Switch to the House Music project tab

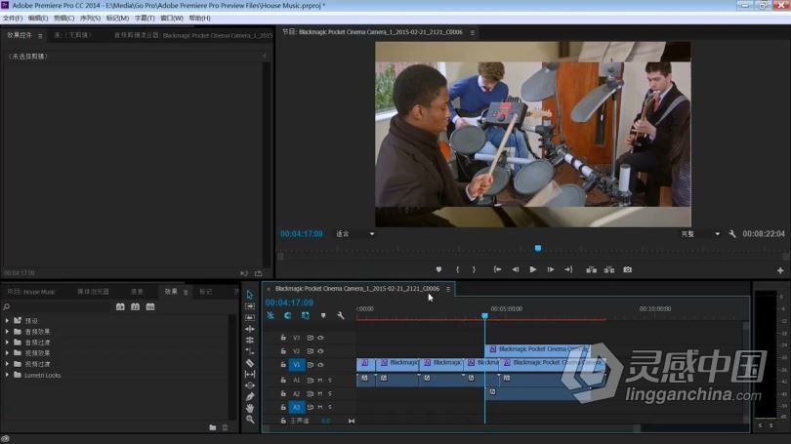pyautogui.click(x=31, y=293)
